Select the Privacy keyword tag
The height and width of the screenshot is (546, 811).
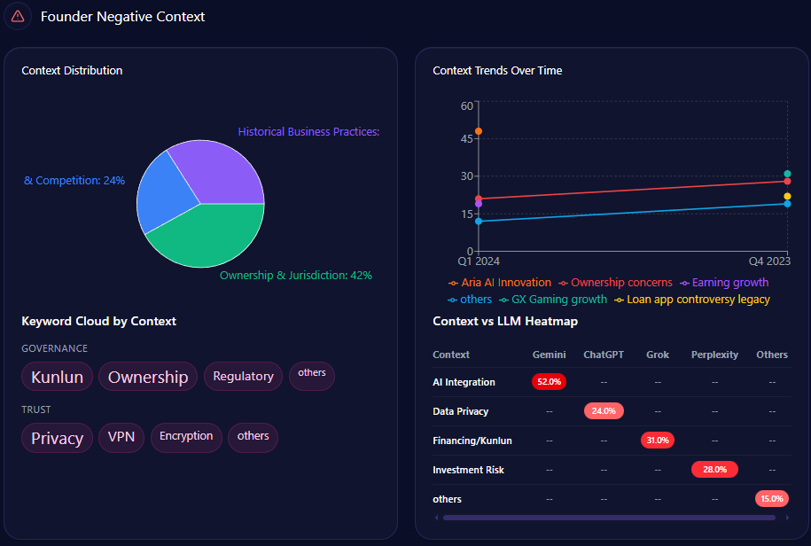click(x=57, y=438)
